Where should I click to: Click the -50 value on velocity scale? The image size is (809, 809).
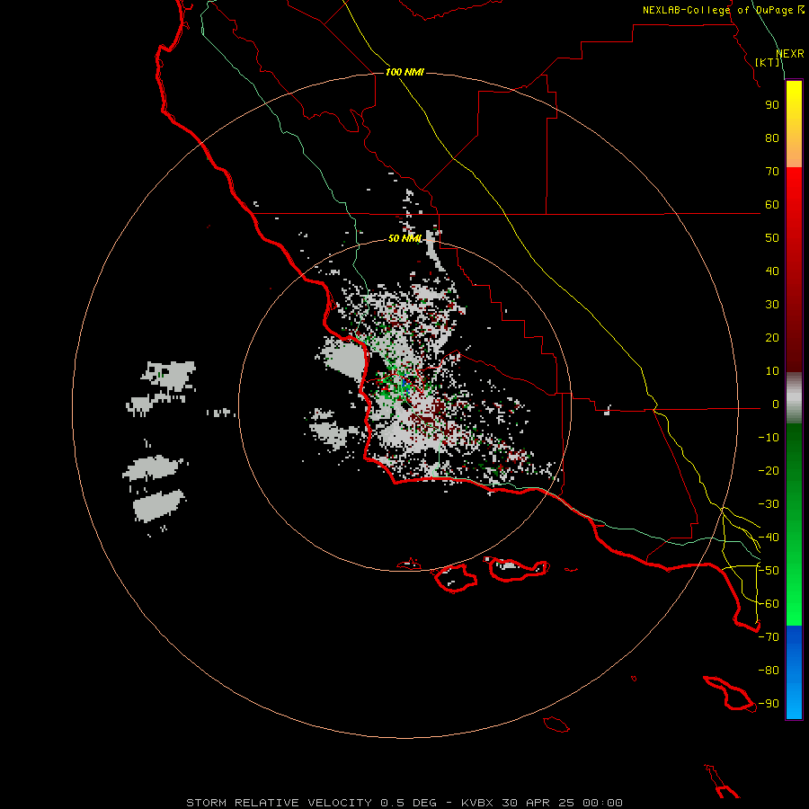click(x=769, y=571)
